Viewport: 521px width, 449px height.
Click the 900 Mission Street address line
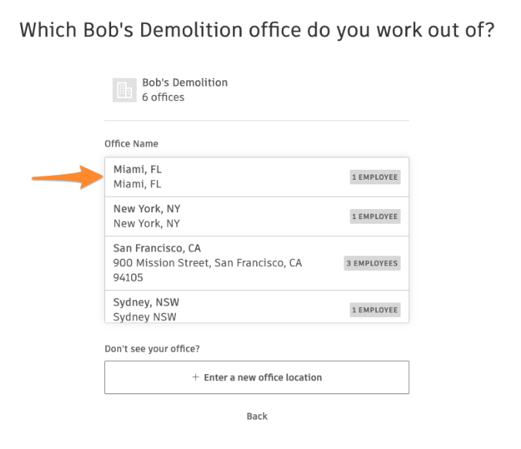[208, 263]
